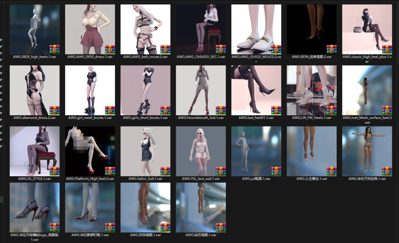Select the AWG.Houndstooth_Suit.1.var preview image
This screenshot has width=399, height=243.
click(201, 90)
